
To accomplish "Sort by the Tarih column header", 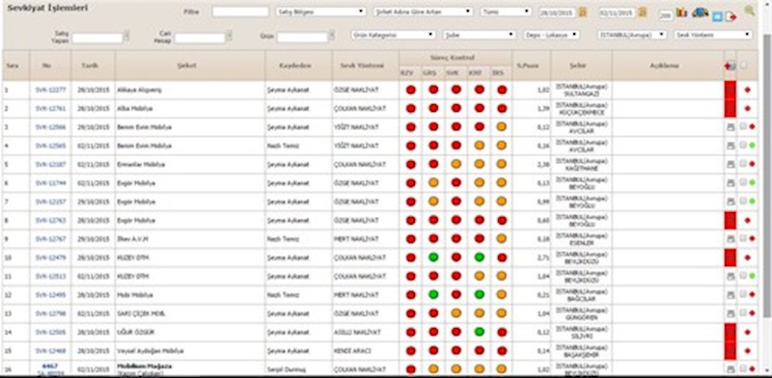I will 93,66.
